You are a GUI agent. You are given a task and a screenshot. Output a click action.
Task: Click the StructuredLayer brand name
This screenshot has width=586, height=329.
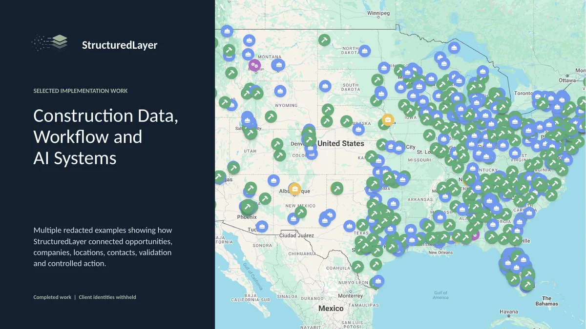pos(120,45)
